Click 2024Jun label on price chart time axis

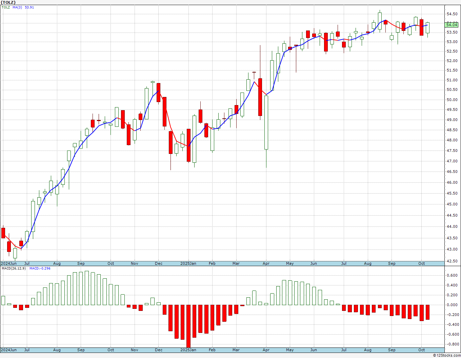[8, 263]
